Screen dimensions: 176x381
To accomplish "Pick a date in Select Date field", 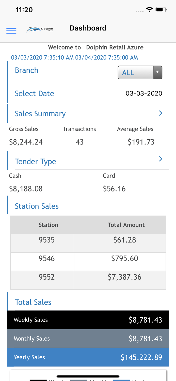I will (x=144, y=93).
